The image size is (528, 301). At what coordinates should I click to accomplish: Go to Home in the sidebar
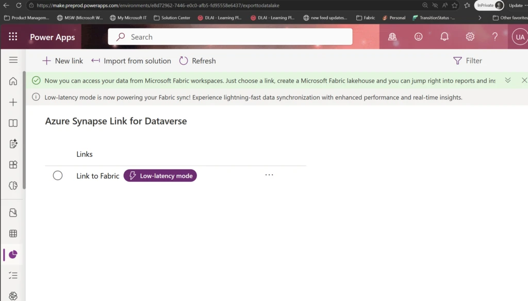13,81
